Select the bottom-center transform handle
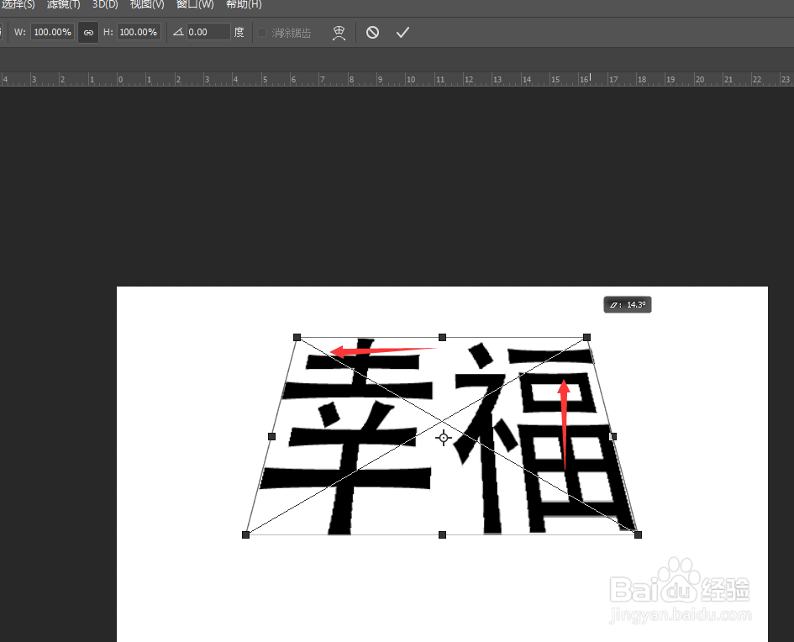 point(442,533)
